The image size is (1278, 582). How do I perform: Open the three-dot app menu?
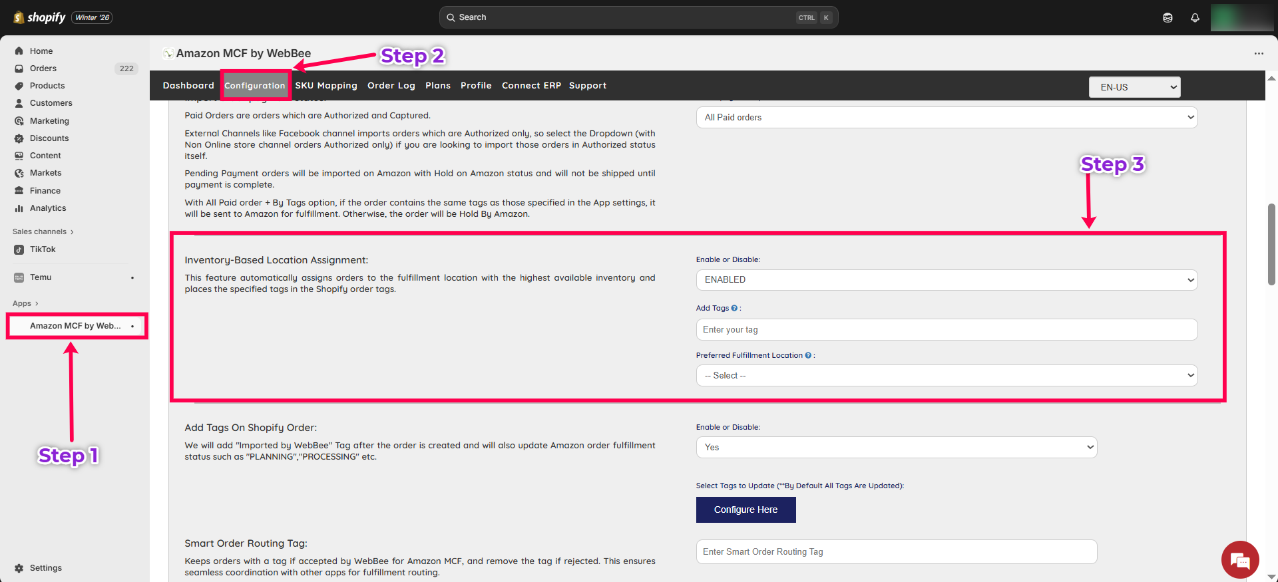[x=1258, y=53]
